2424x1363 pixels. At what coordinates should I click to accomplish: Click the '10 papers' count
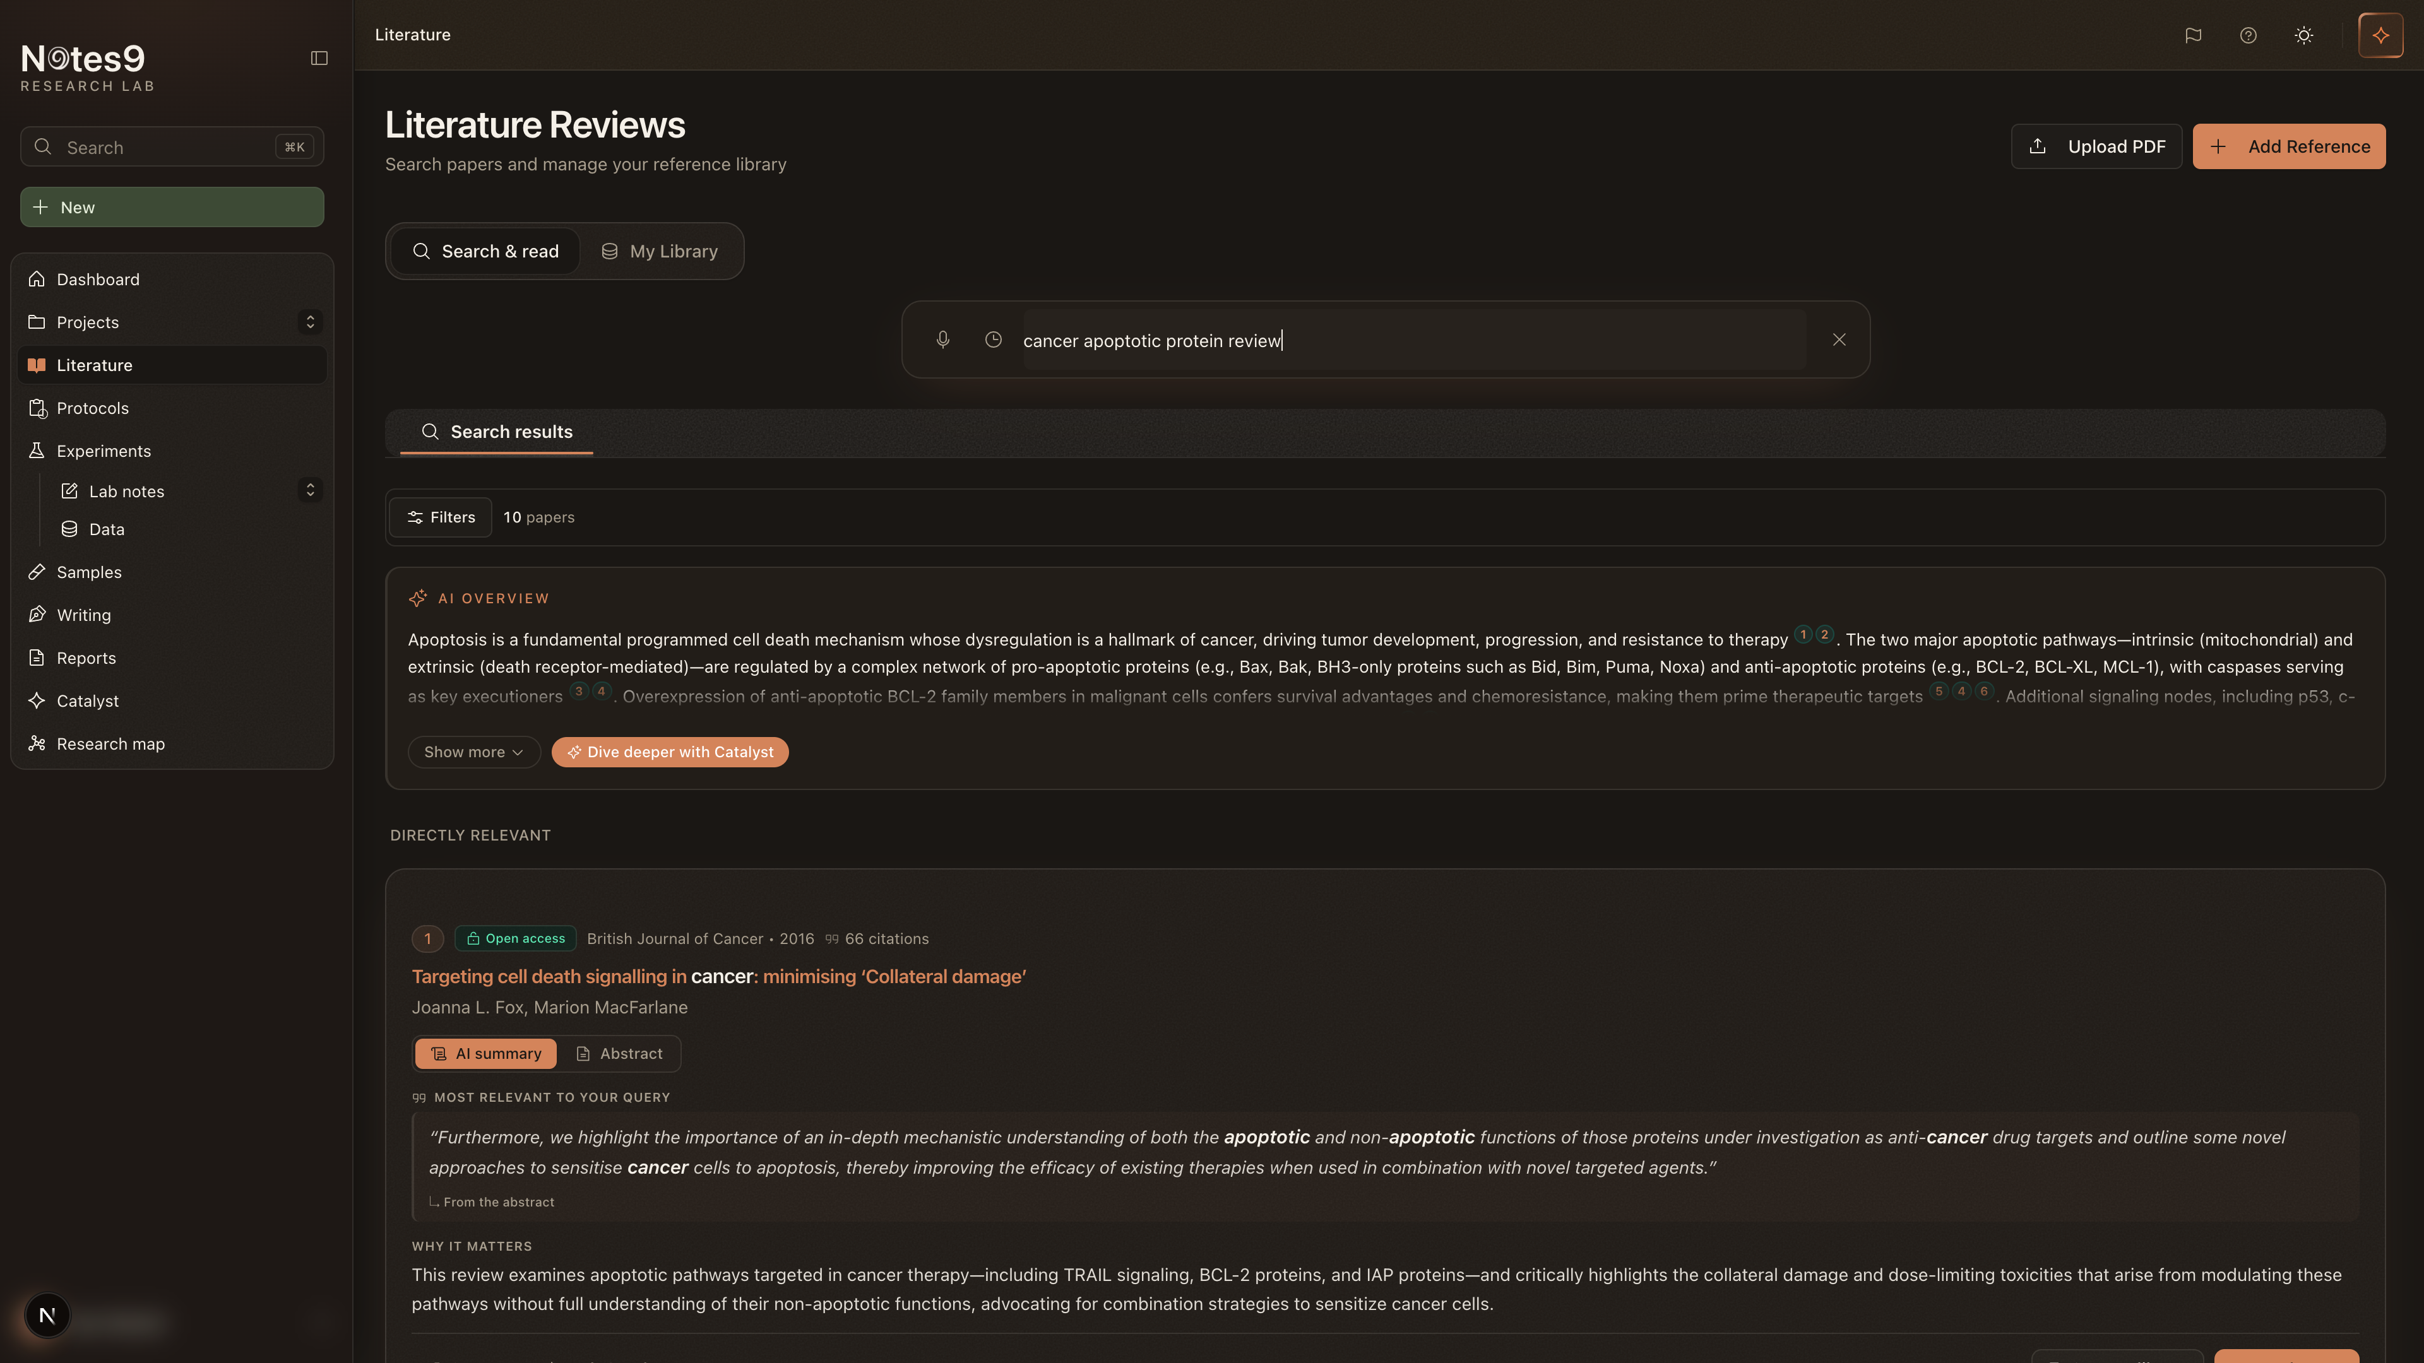[x=539, y=517]
